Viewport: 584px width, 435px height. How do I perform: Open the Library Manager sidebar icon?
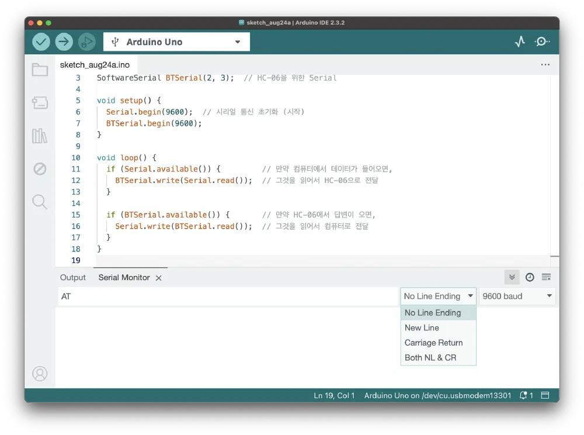[40, 136]
